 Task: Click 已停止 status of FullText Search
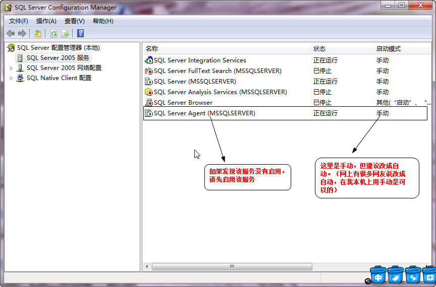(322, 71)
